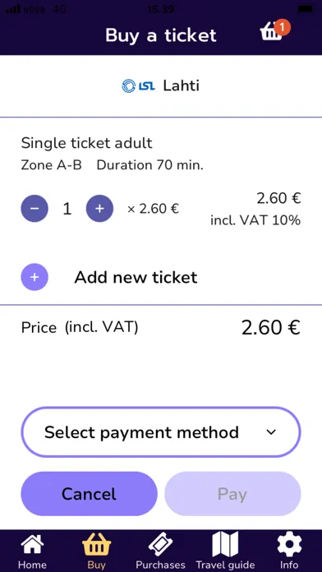Screen dimensions: 322x572
Task: Tap the LSL Lahti logo icon
Action: click(x=138, y=86)
